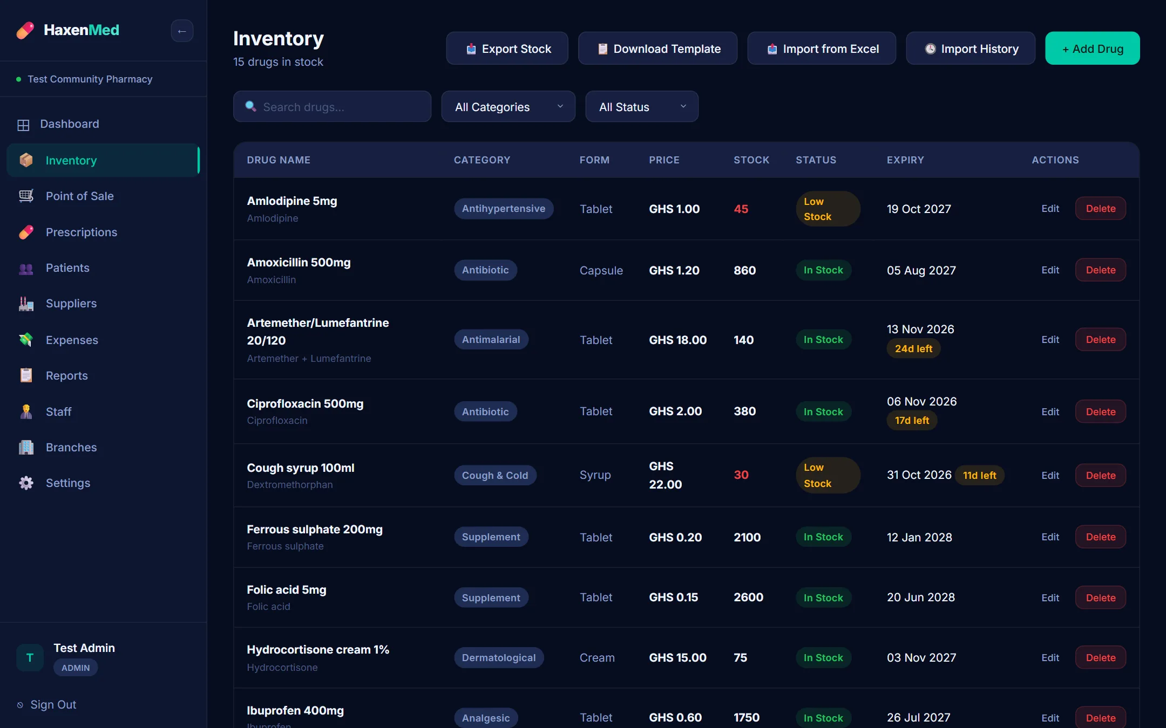Click the Dashboard grid icon
The width and height of the screenshot is (1166, 728).
[x=23, y=125]
